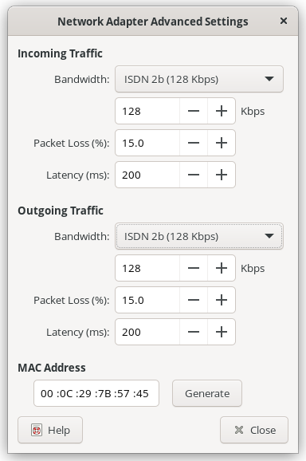
Task: Open the Outgoing Traffic Bandwidth dropdown
Action: (x=199, y=236)
